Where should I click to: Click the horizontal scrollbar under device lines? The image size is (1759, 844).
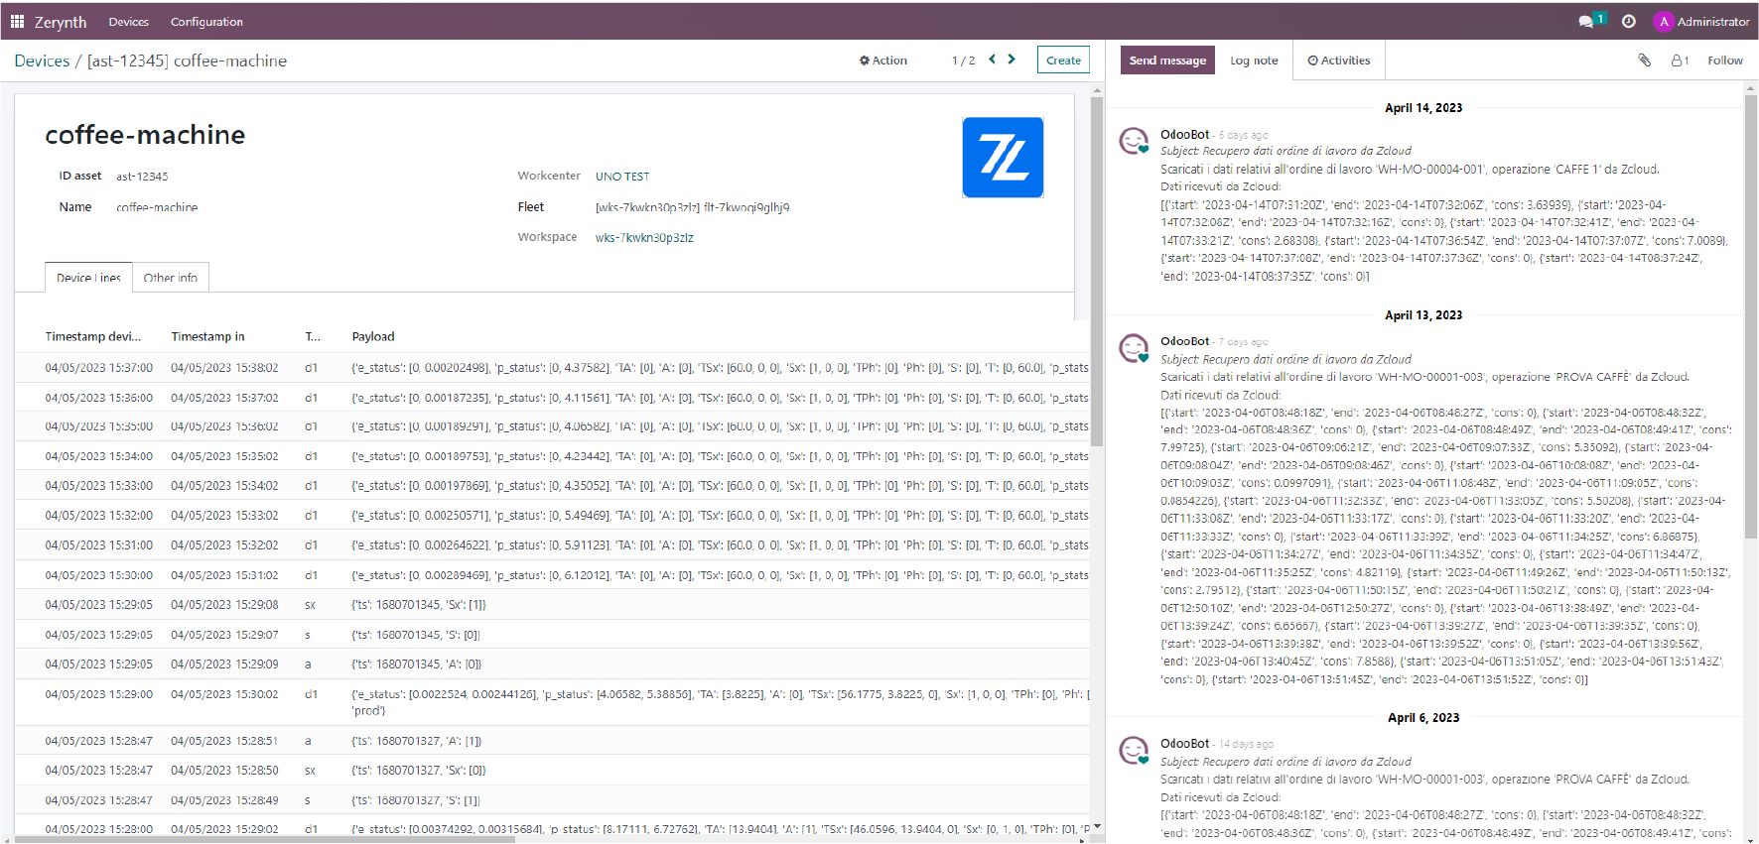(x=266, y=839)
